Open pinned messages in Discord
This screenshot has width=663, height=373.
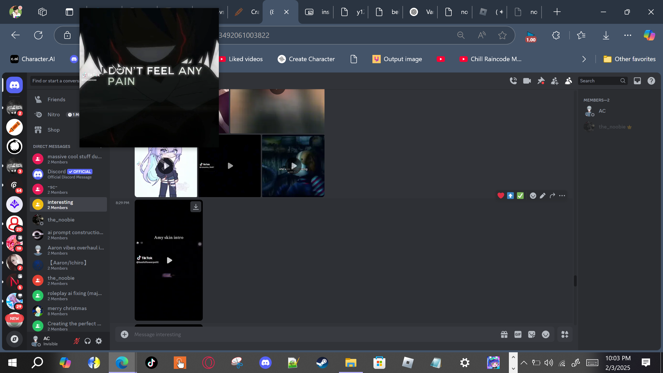pos(541,81)
